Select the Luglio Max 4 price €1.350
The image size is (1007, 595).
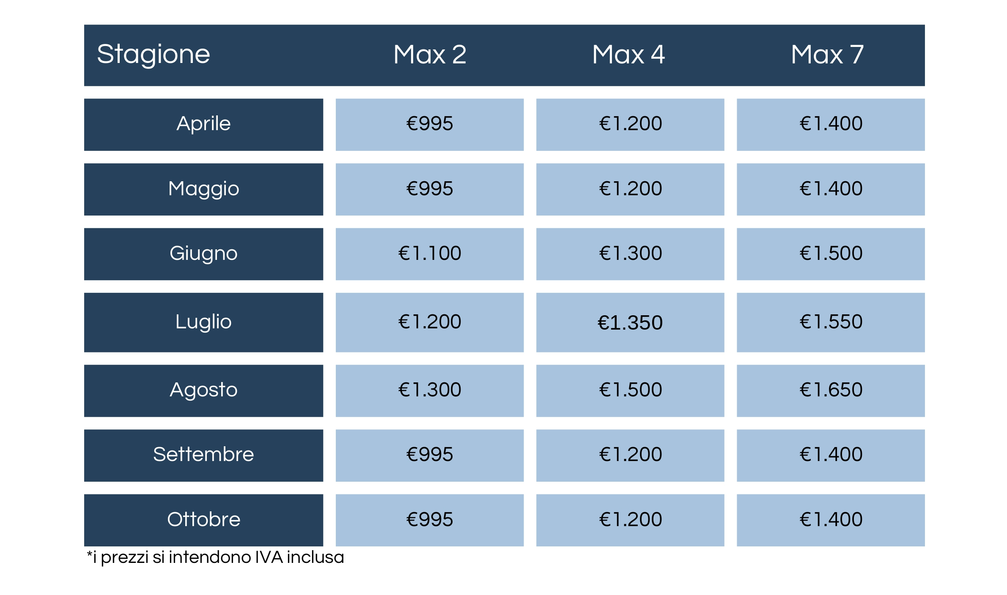pyautogui.click(x=630, y=322)
